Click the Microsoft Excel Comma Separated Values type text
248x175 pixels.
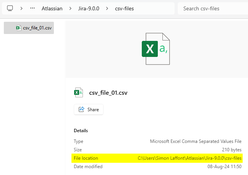pyautogui.click(x=196, y=141)
